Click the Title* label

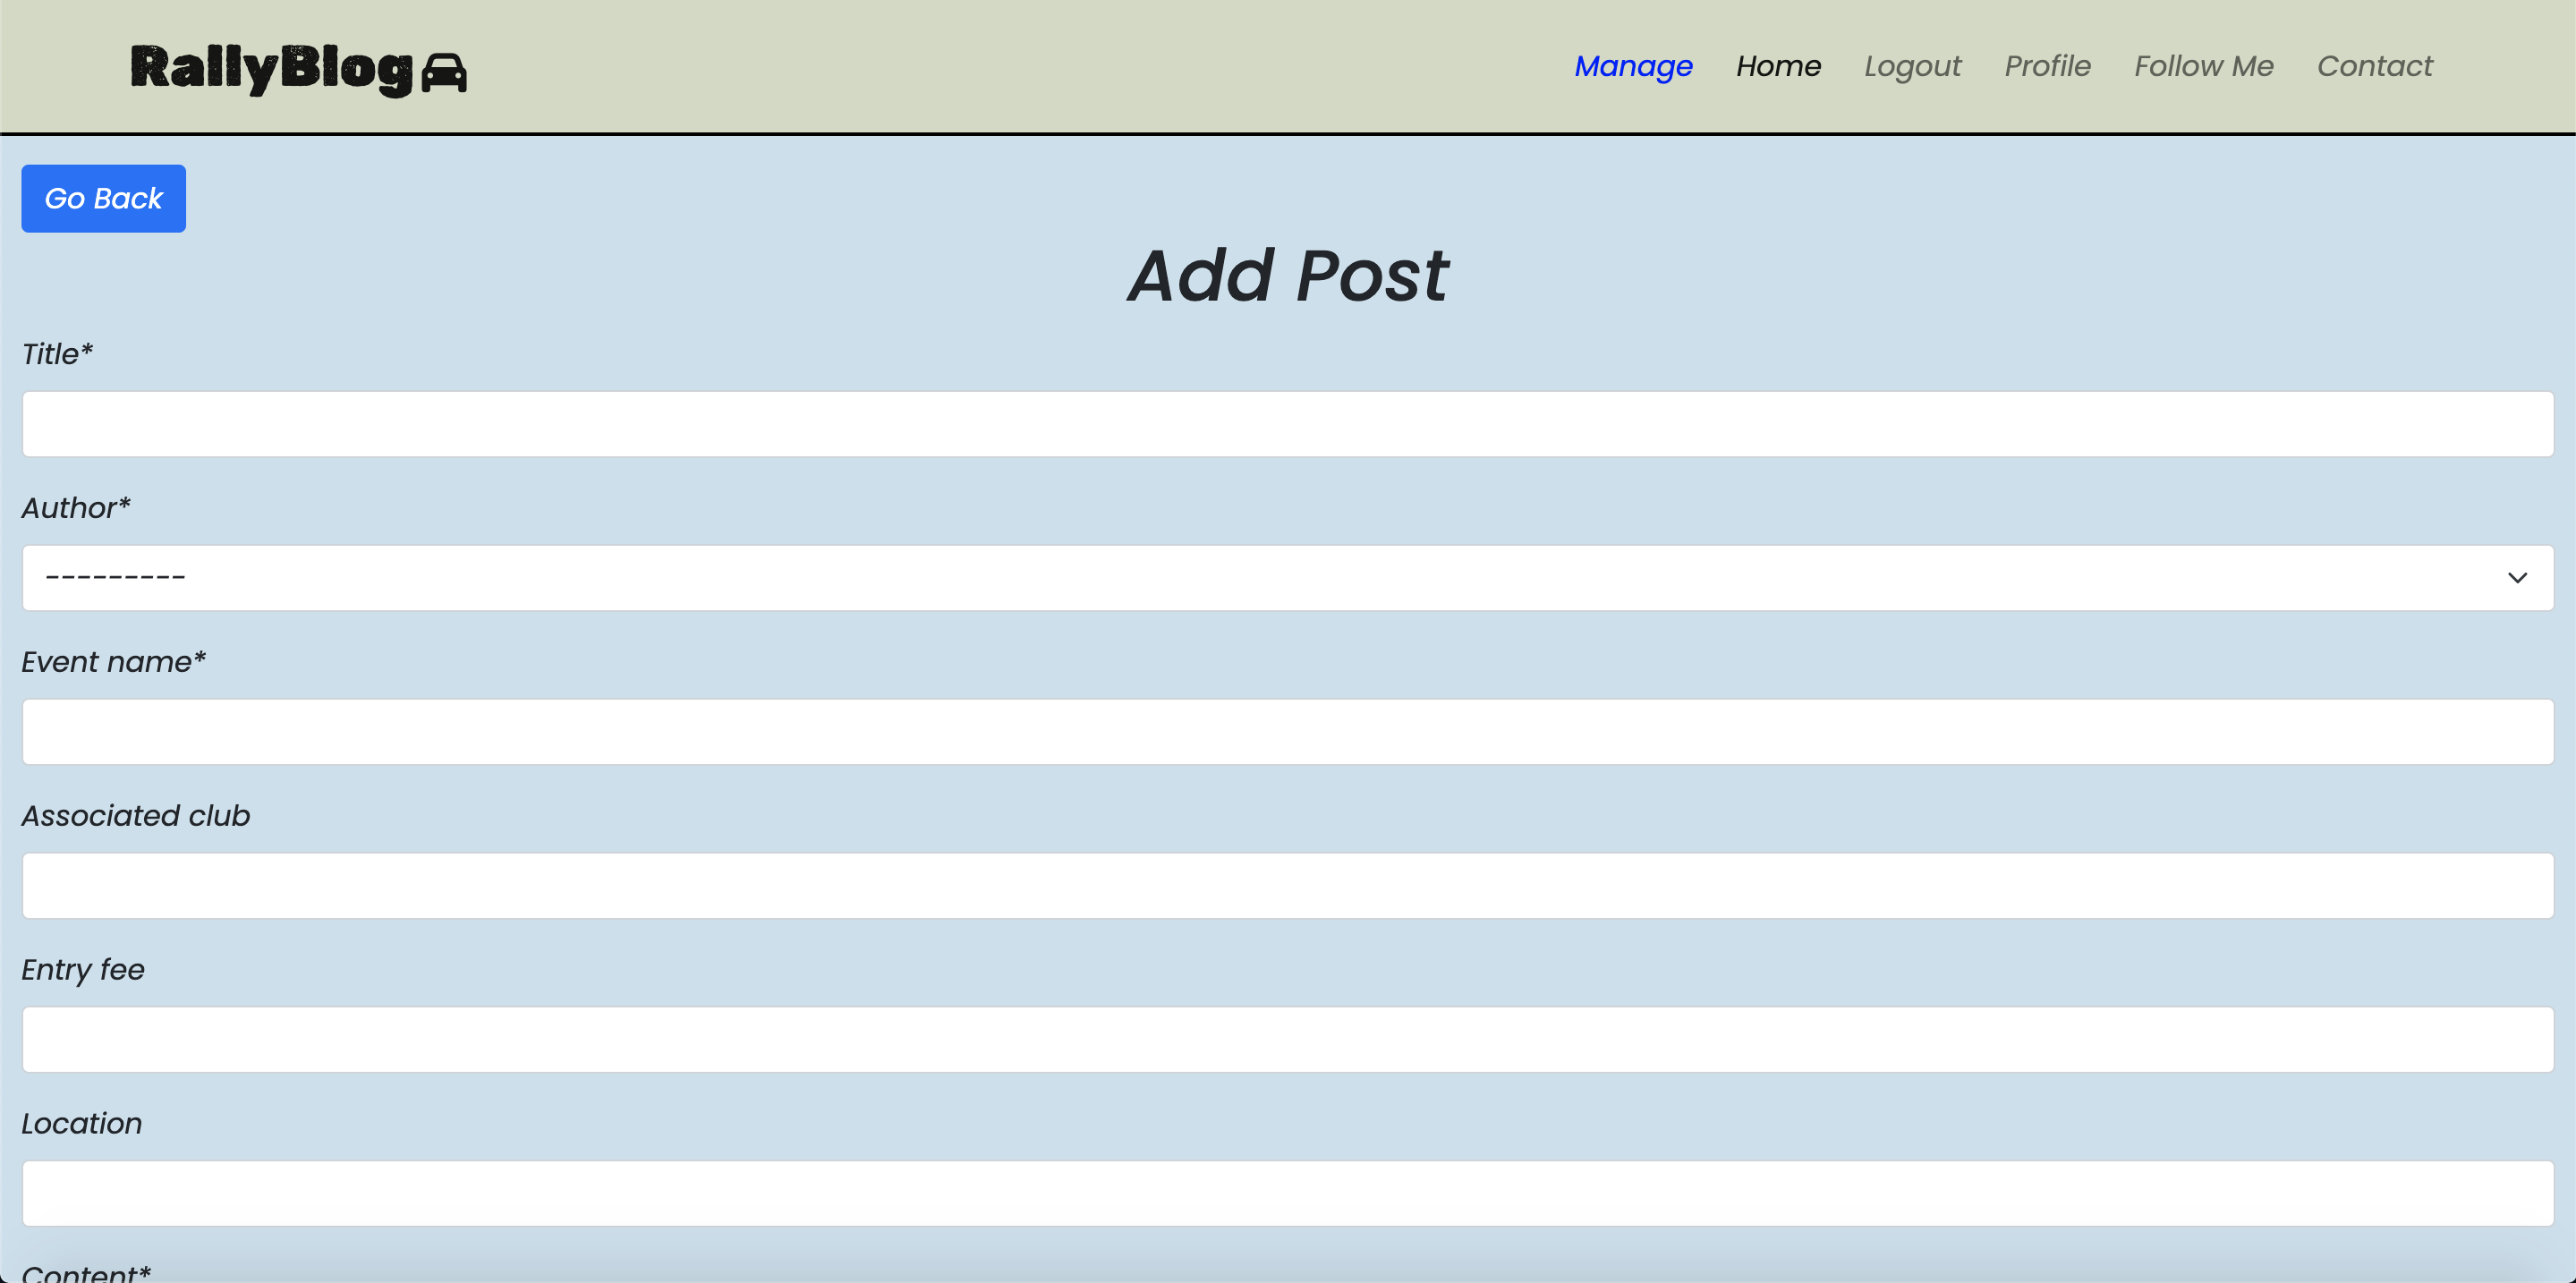tap(57, 354)
